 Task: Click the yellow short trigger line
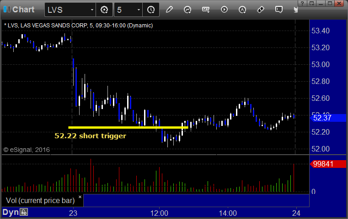point(128,128)
